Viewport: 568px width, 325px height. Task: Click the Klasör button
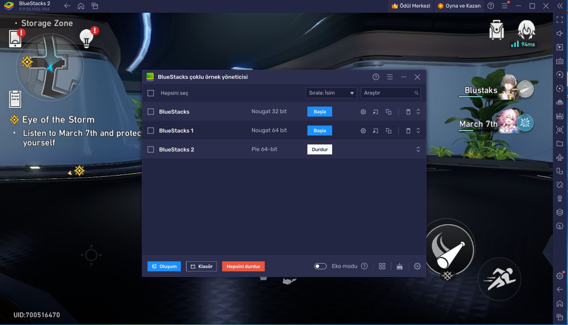pos(201,267)
